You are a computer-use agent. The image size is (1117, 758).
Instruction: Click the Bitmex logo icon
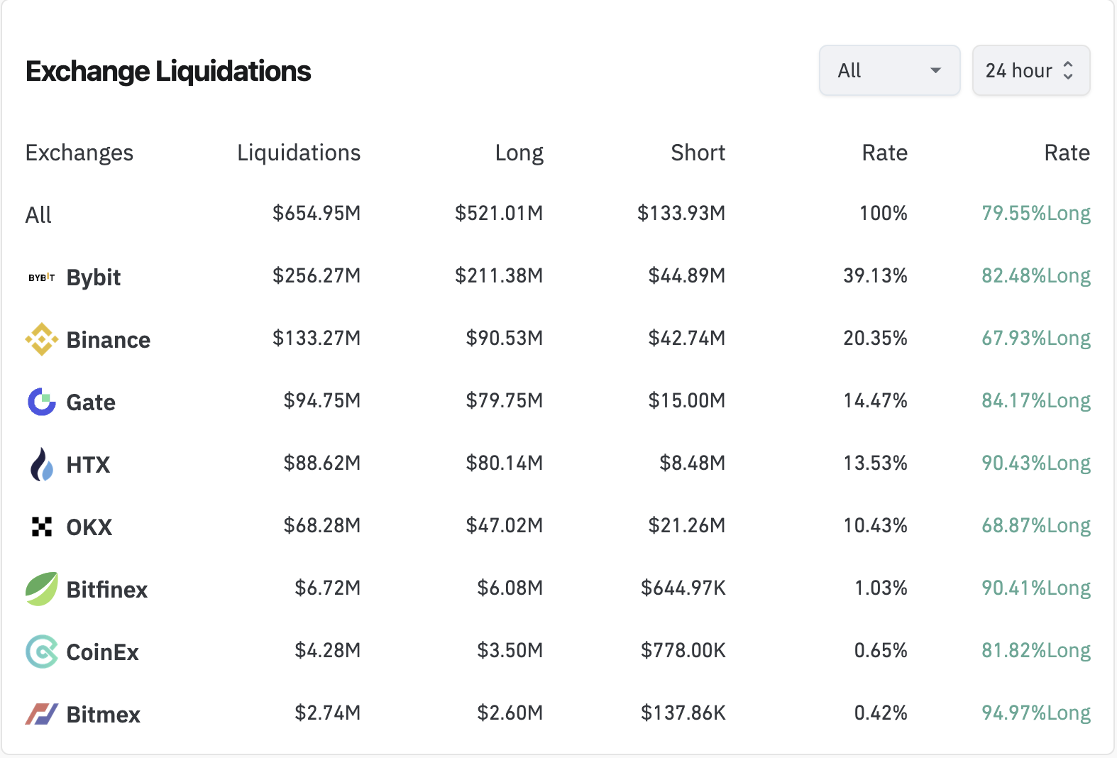42,714
